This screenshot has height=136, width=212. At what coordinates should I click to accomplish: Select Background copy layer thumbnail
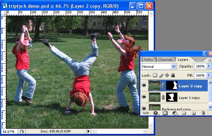pyautogui.click(x=155, y=107)
